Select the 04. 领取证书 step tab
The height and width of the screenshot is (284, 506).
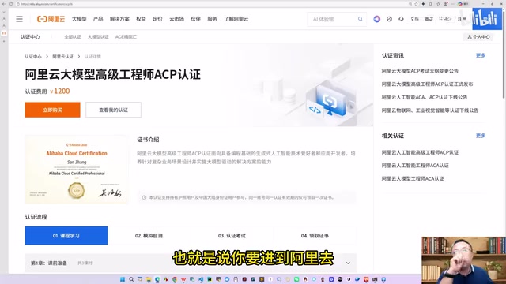tap(315, 235)
